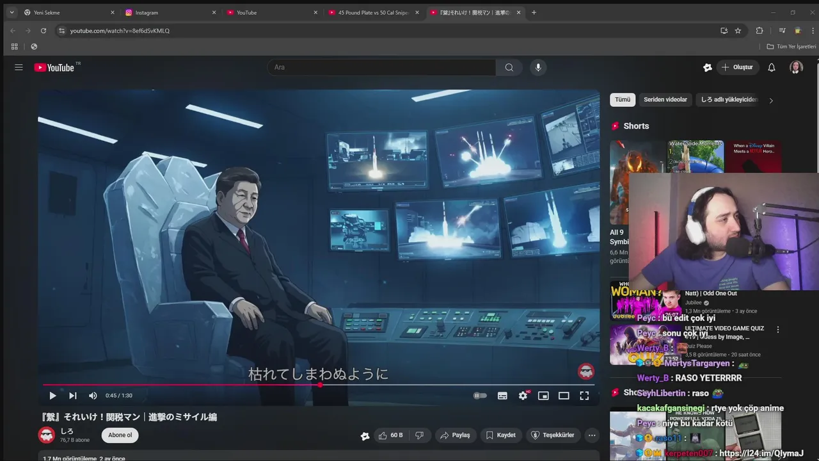Select the Seriden videolar chip

click(x=665, y=100)
